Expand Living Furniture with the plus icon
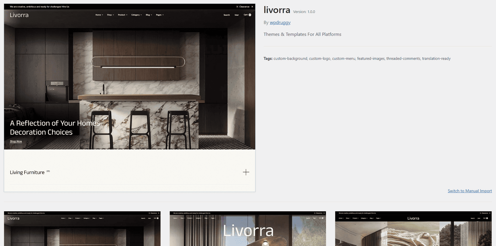The image size is (496, 246). click(x=246, y=172)
